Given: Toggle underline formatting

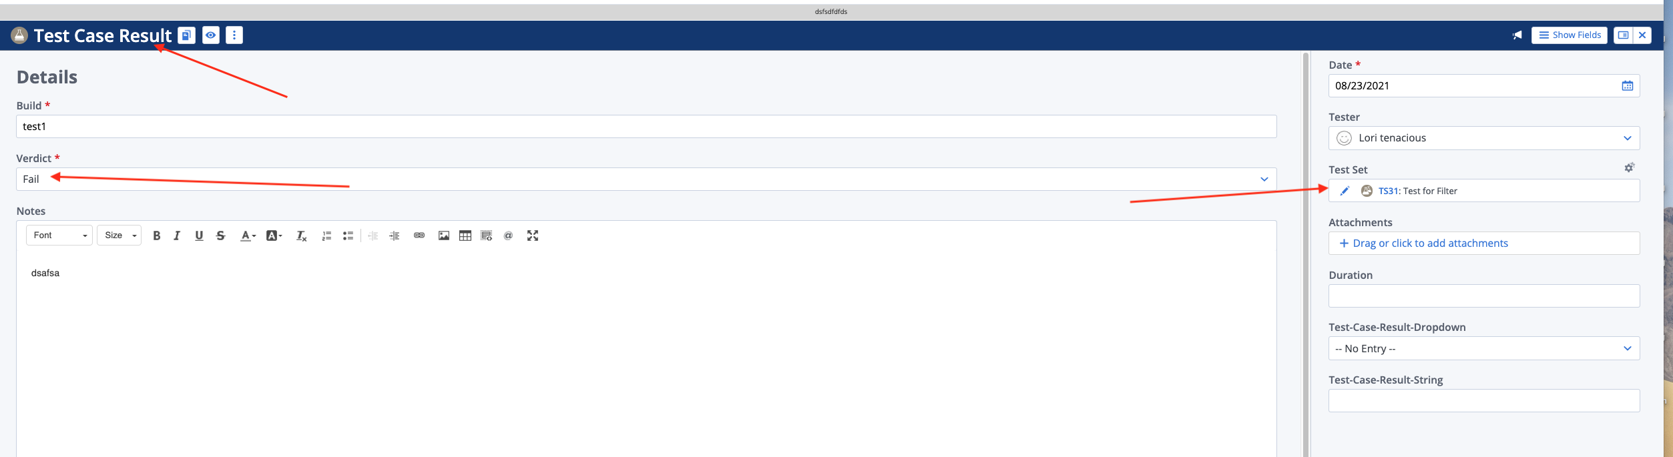Looking at the screenshot, I should point(199,236).
